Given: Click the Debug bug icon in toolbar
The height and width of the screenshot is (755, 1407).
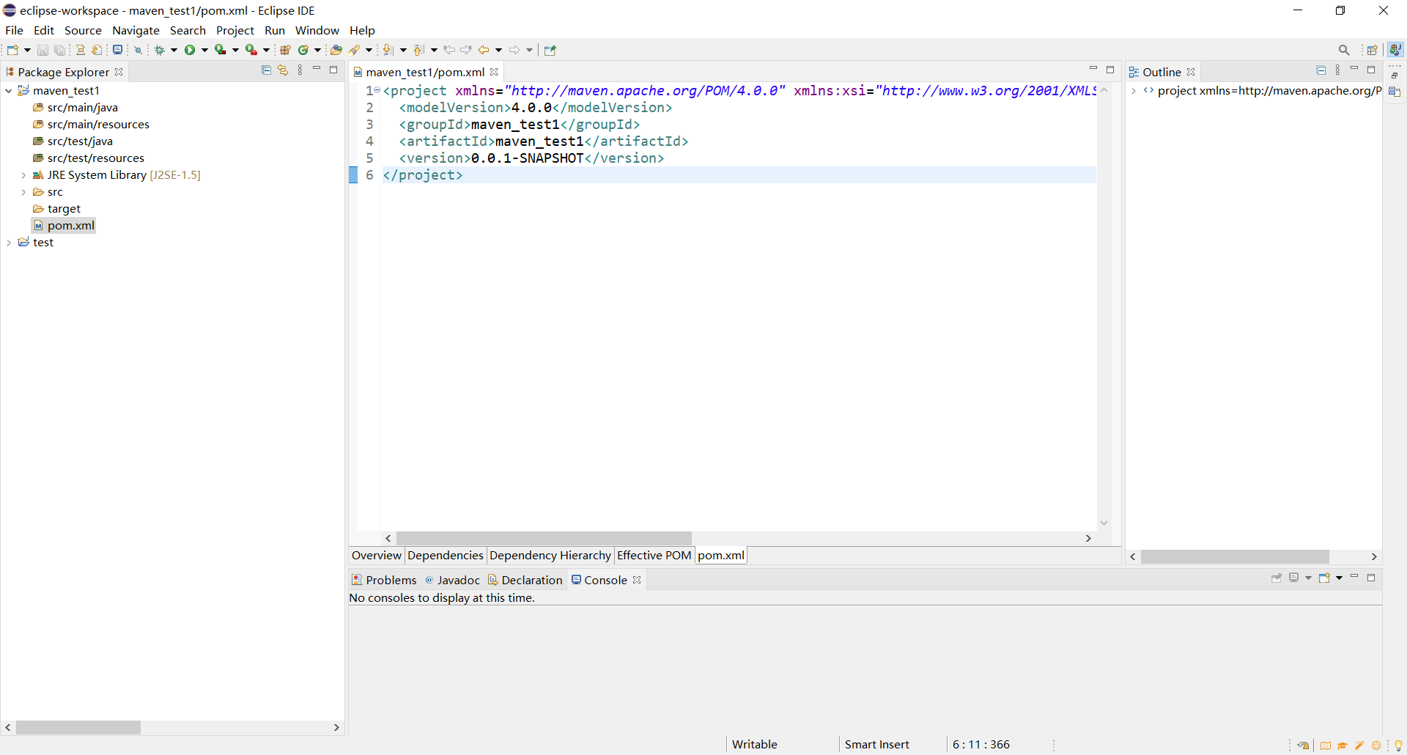Looking at the screenshot, I should point(159,50).
